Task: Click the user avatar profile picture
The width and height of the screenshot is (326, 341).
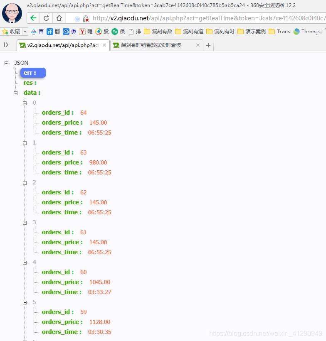Action: [12, 13]
